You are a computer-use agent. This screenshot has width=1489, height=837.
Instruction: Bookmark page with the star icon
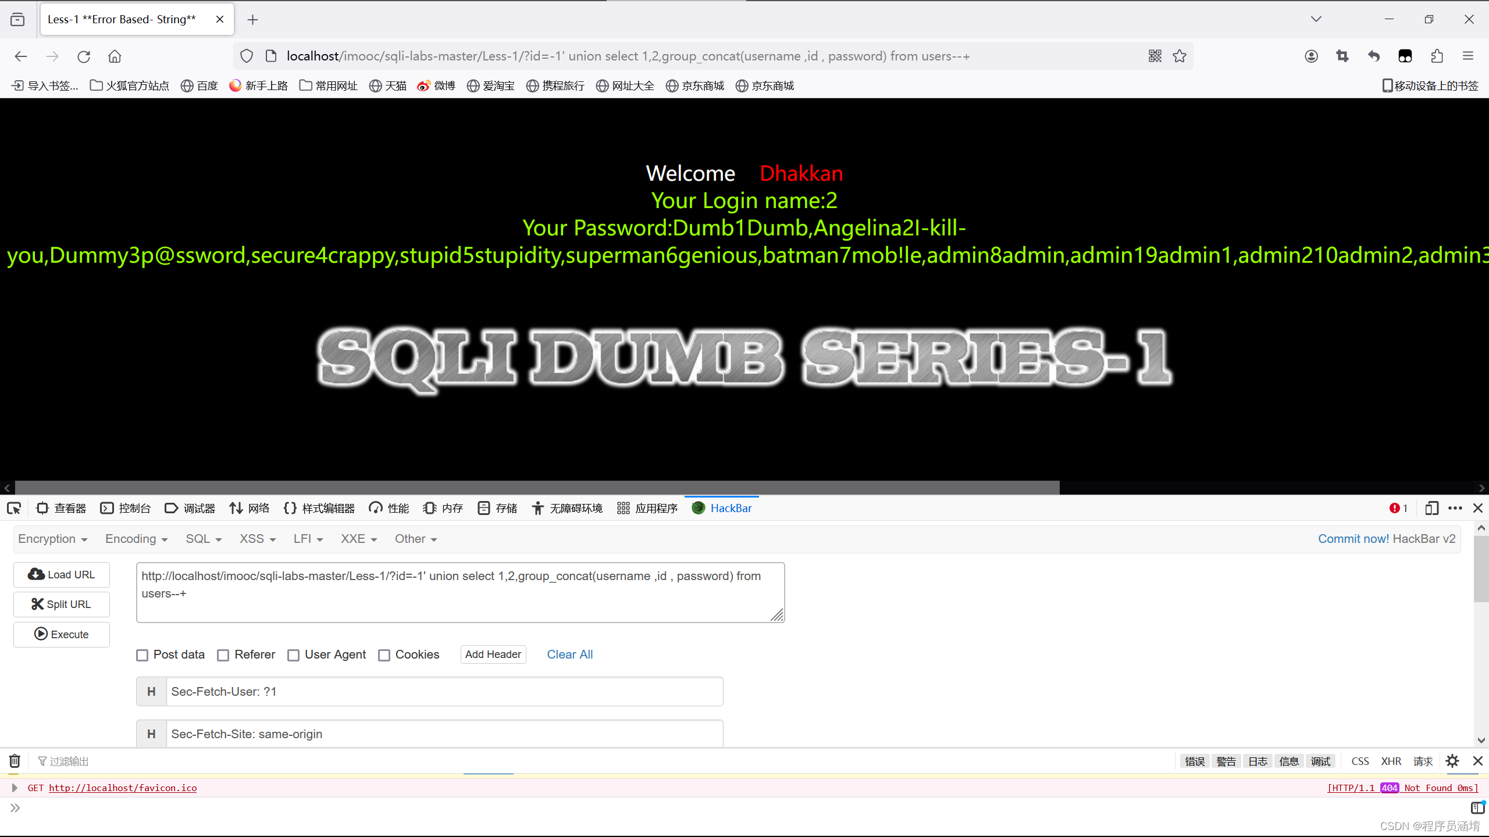[x=1180, y=56]
